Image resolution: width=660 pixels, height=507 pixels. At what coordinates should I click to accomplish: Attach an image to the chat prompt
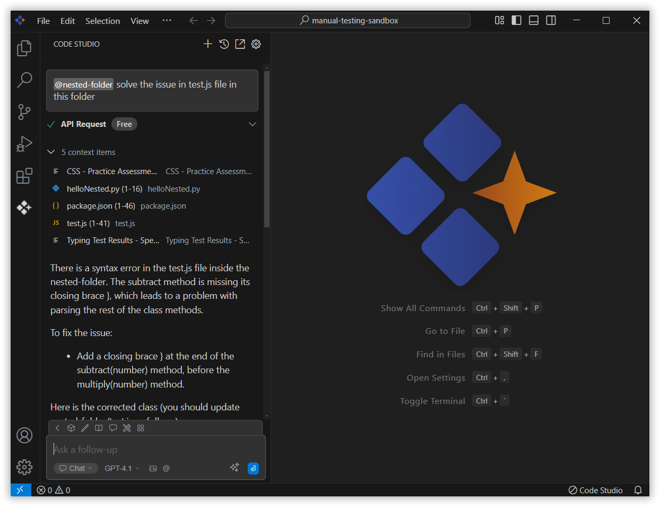point(153,468)
